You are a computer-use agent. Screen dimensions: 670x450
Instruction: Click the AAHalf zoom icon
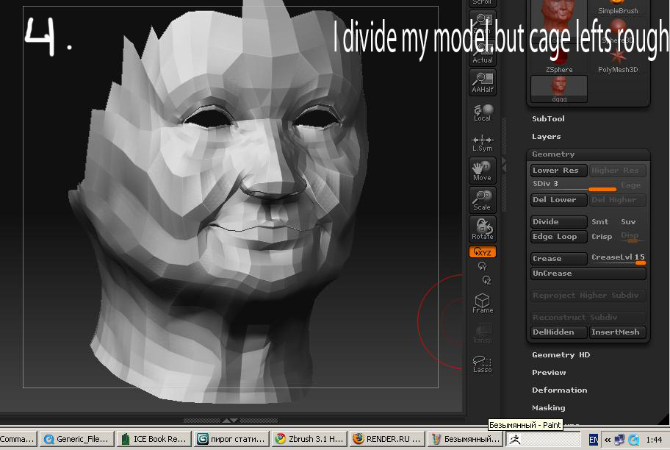click(x=483, y=82)
